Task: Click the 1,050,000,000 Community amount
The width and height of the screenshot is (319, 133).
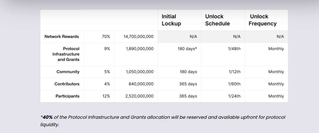Action: point(140,72)
